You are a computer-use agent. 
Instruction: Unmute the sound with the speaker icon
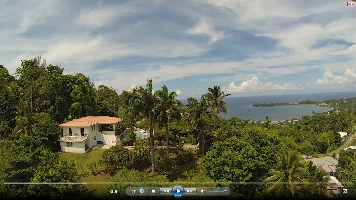pos(203,191)
